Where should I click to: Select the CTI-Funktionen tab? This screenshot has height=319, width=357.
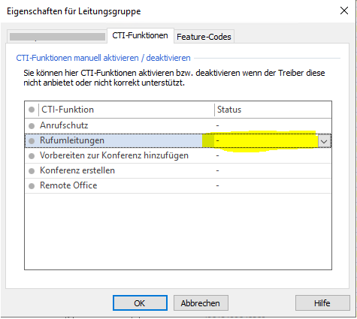pyautogui.click(x=140, y=35)
